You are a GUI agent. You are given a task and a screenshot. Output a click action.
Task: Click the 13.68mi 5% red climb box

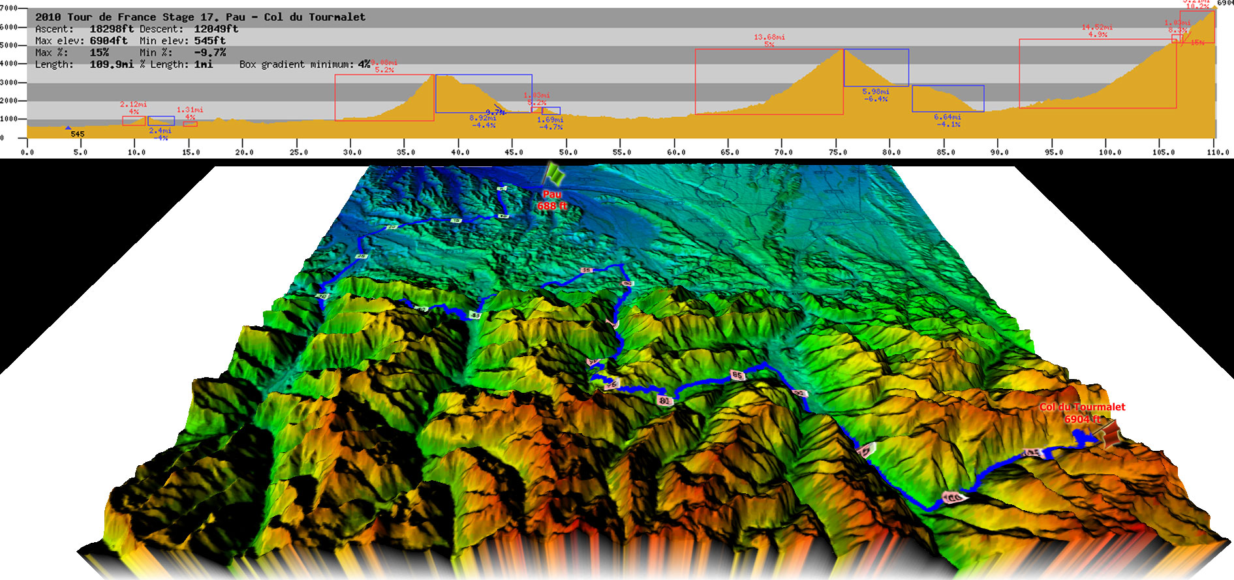(x=769, y=82)
